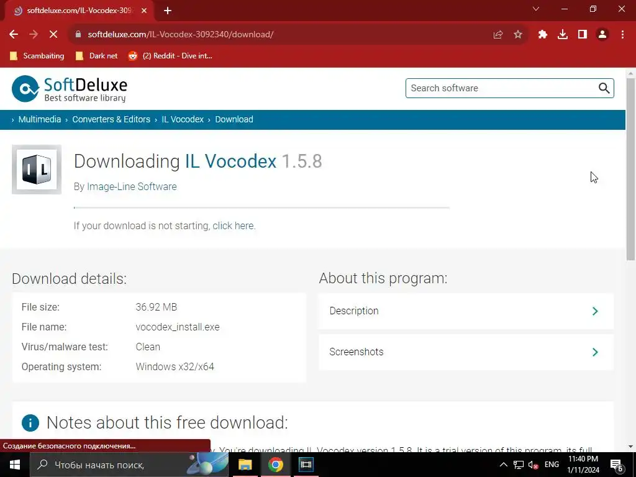Click file name vocodex_install.exe
This screenshot has height=477, width=636.
[177, 327]
